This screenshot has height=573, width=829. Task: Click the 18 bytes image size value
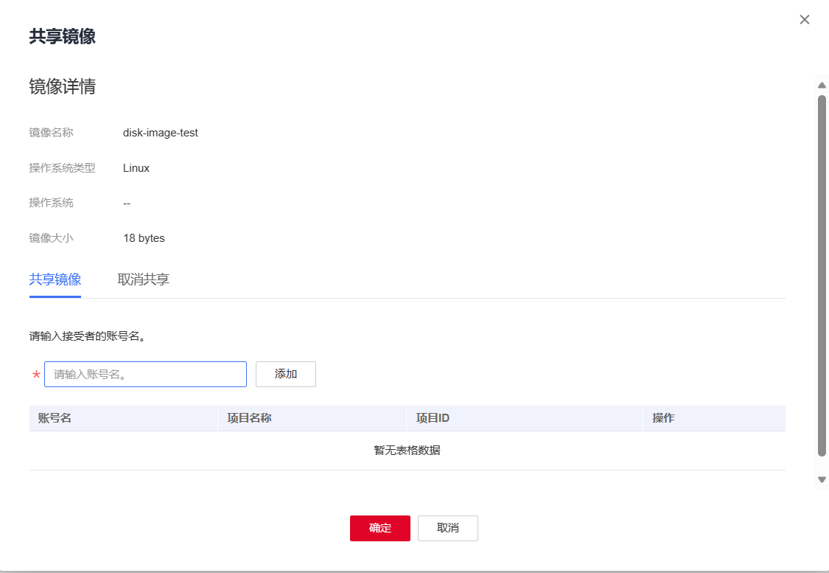[x=144, y=238]
